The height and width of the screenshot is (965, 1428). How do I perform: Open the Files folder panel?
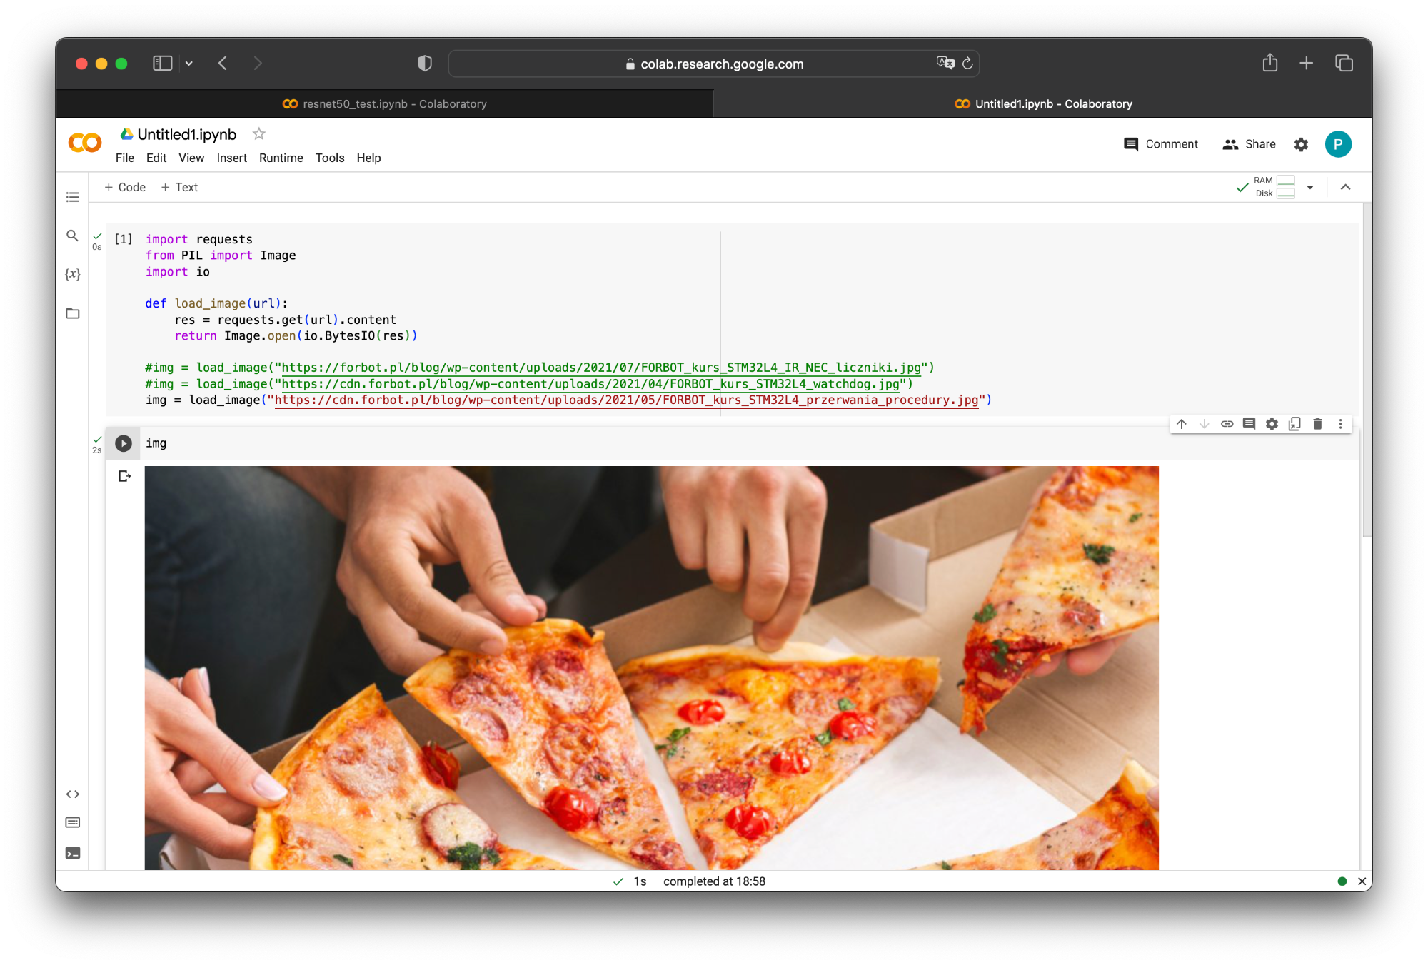tap(72, 313)
